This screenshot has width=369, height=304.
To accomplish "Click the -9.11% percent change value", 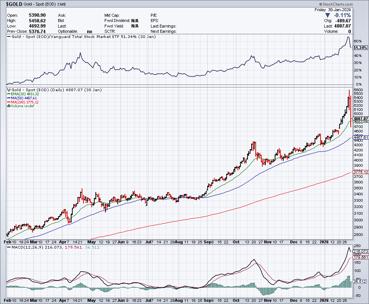I will 343,15.
